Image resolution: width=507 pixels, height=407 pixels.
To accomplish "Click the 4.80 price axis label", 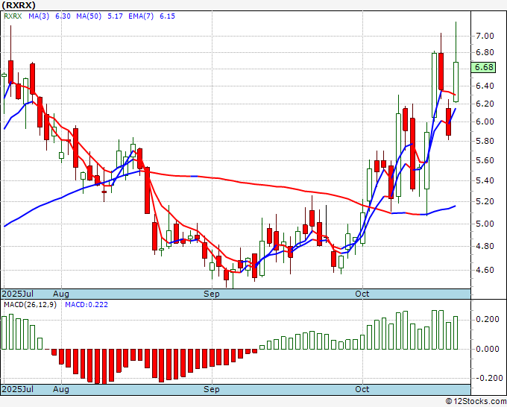I will 485,246.
